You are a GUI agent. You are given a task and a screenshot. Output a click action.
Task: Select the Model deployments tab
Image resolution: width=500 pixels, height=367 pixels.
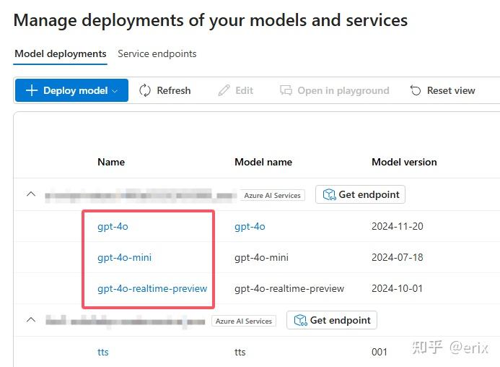click(x=61, y=53)
